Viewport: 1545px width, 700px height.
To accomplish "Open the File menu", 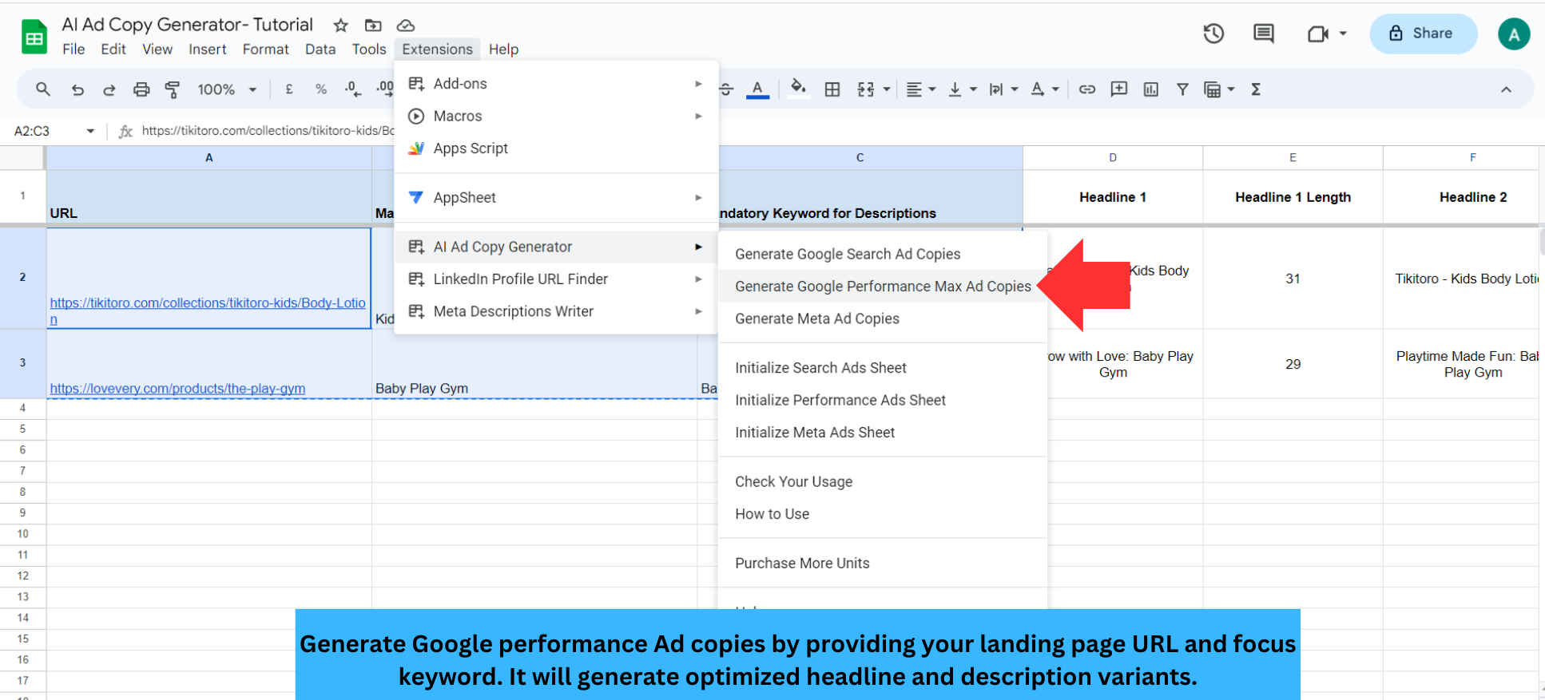I will [x=73, y=49].
